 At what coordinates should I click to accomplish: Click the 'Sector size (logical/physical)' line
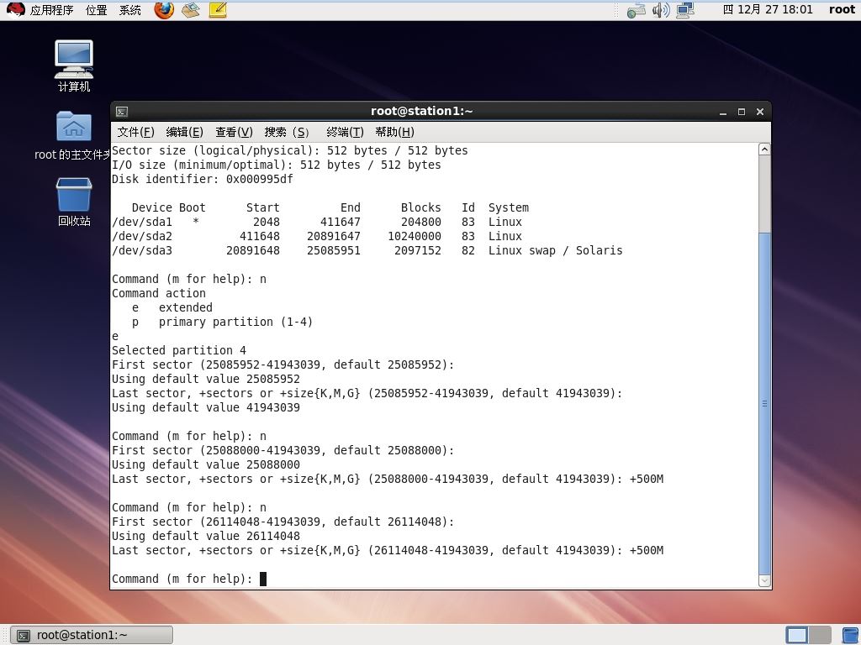pos(290,151)
